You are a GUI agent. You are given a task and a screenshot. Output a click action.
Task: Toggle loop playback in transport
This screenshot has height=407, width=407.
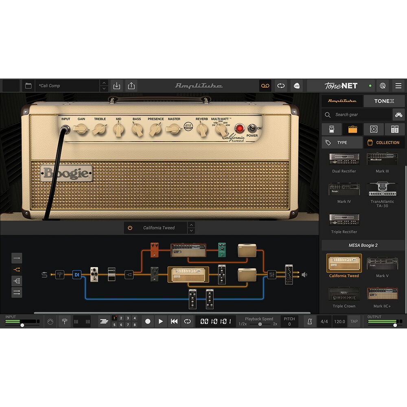click(x=187, y=322)
